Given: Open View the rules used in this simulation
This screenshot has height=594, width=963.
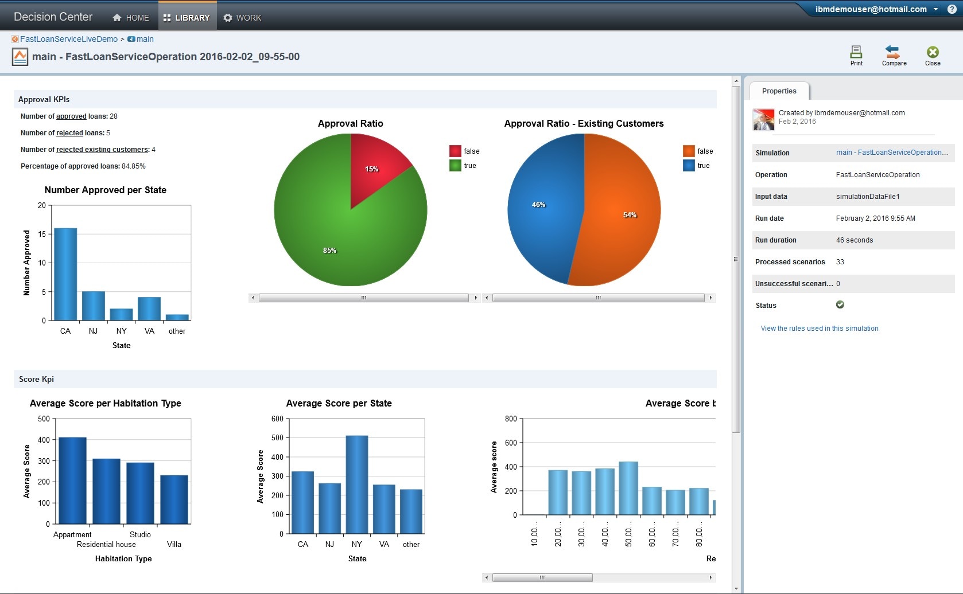Looking at the screenshot, I should tap(819, 329).
